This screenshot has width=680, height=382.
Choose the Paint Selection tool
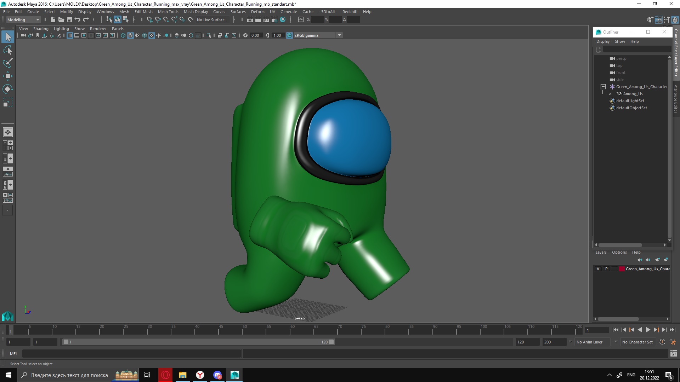(x=8, y=63)
